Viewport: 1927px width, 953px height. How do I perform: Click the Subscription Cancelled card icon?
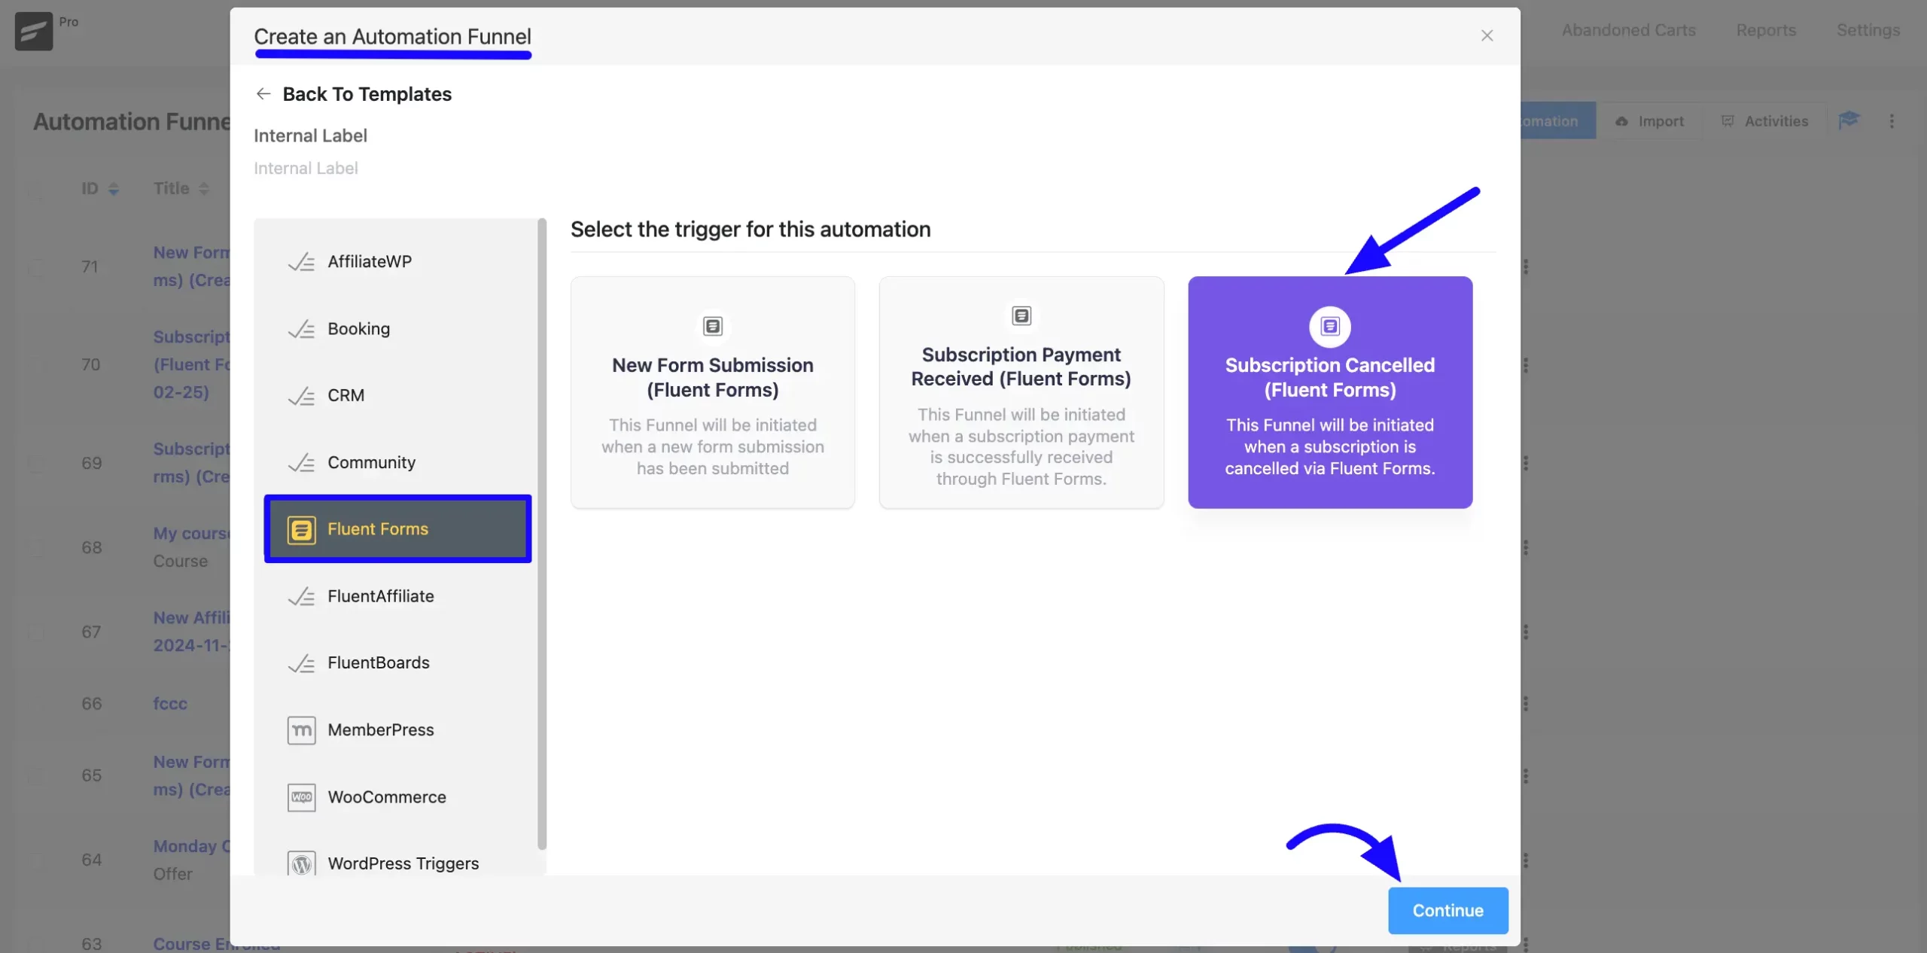tap(1329, 326)
